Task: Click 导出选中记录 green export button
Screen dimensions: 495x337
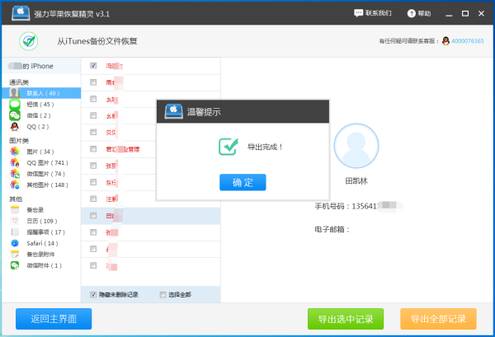Action: click(345, 319)
